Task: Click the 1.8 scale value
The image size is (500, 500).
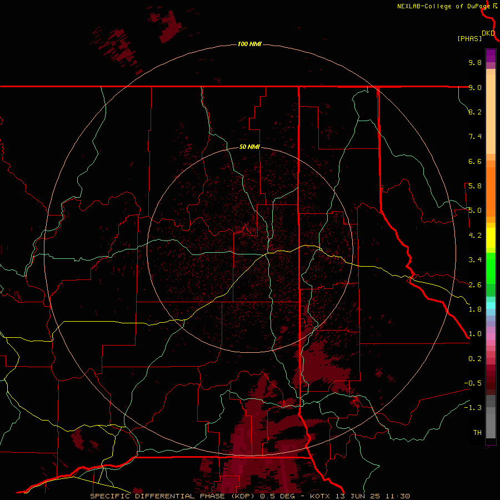Action: 475,309
